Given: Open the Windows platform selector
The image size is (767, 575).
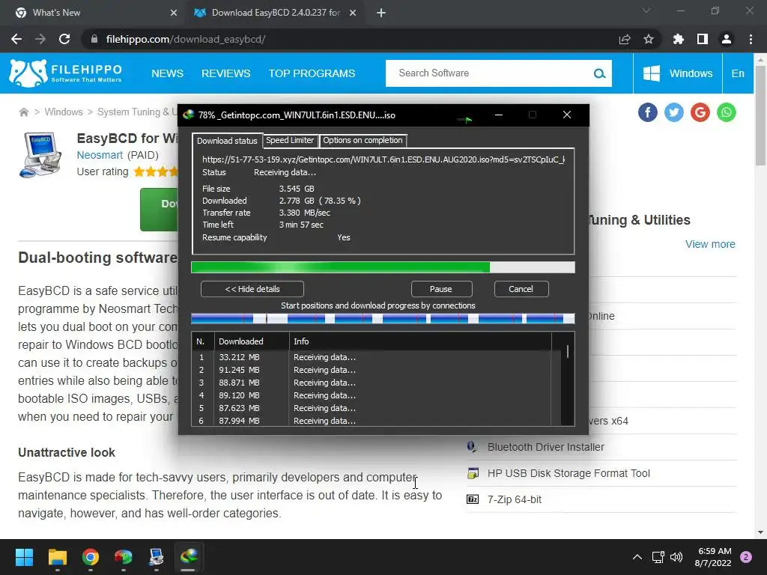Looking at the screenshot, I should (677, 73).
